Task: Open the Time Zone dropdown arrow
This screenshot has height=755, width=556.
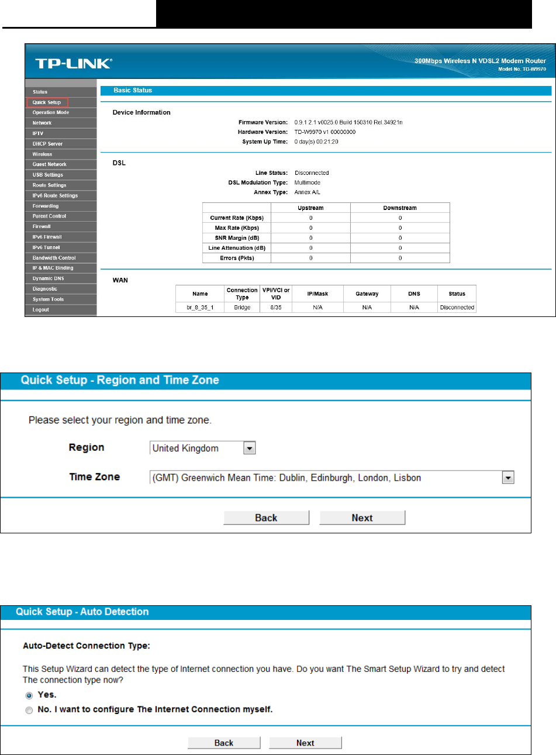Action: coord(508,478)
